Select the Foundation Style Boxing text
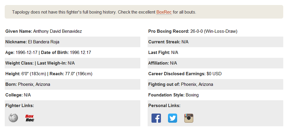 [x=173, y=95]
